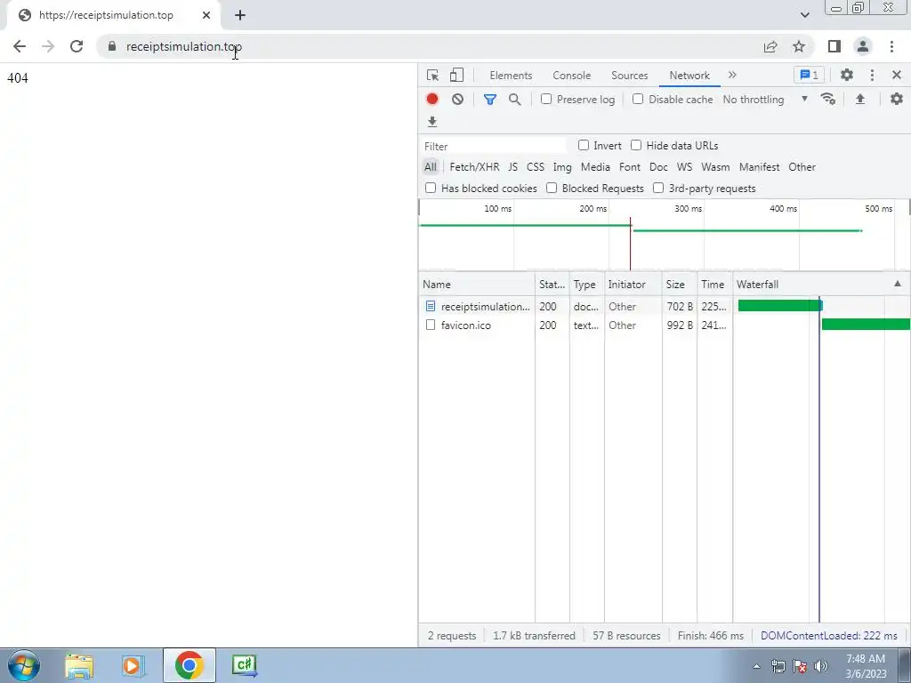Open a new tab with plus
911x683 pixels.
240,15
